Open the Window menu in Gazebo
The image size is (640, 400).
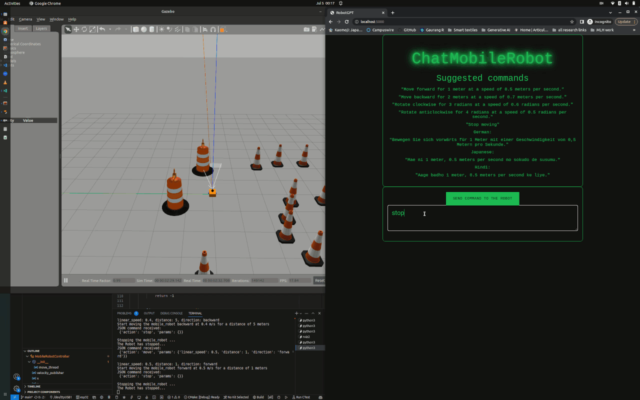coord(56,19)
